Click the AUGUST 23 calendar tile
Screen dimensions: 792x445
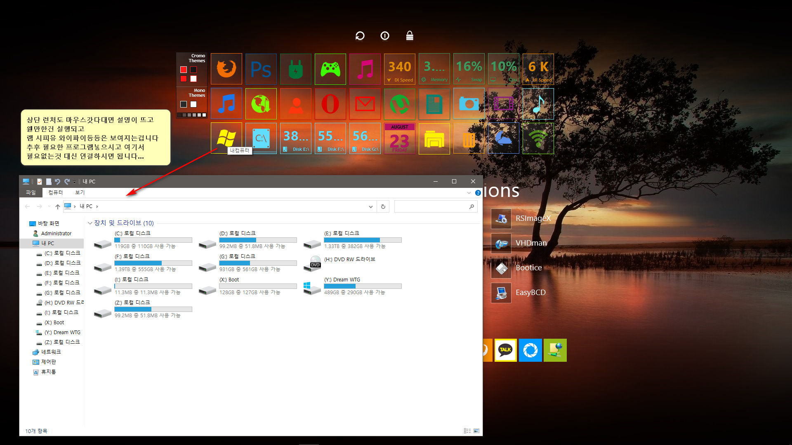tap(399, 138)
